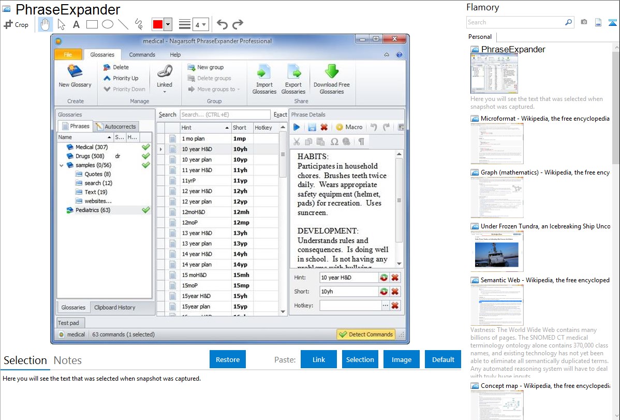Activate the hand pan tool
The height and width of the screenshot is (420, 620).
click(x=45, y=24)
